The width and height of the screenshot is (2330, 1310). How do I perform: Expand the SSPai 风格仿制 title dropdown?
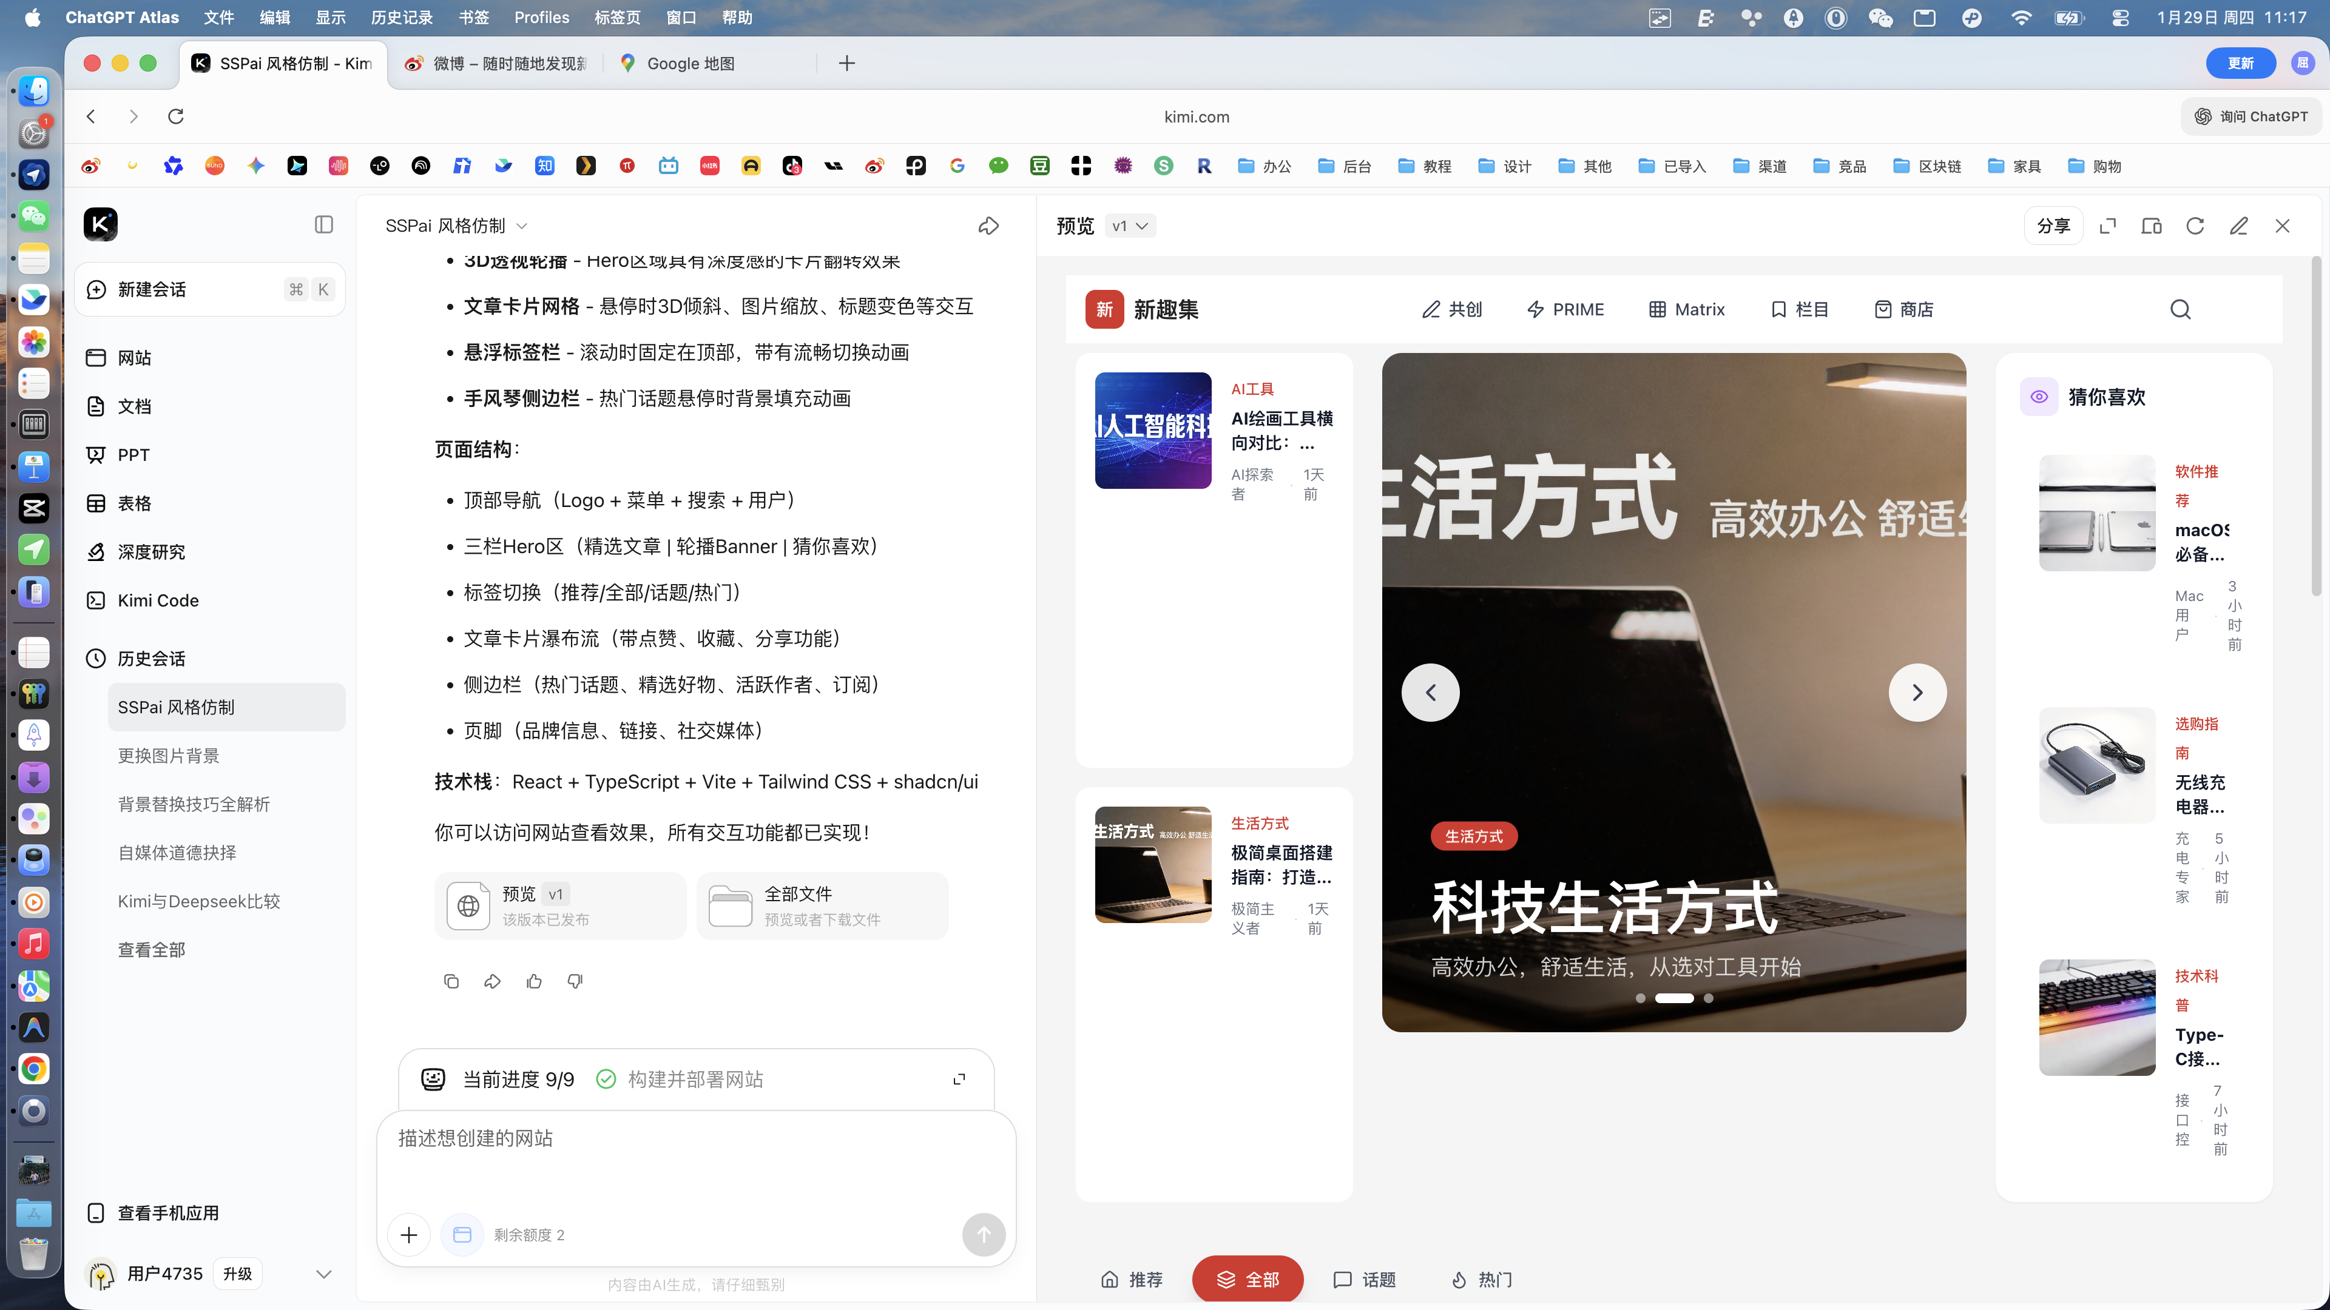pyautogui.click(x=522, y=226)
